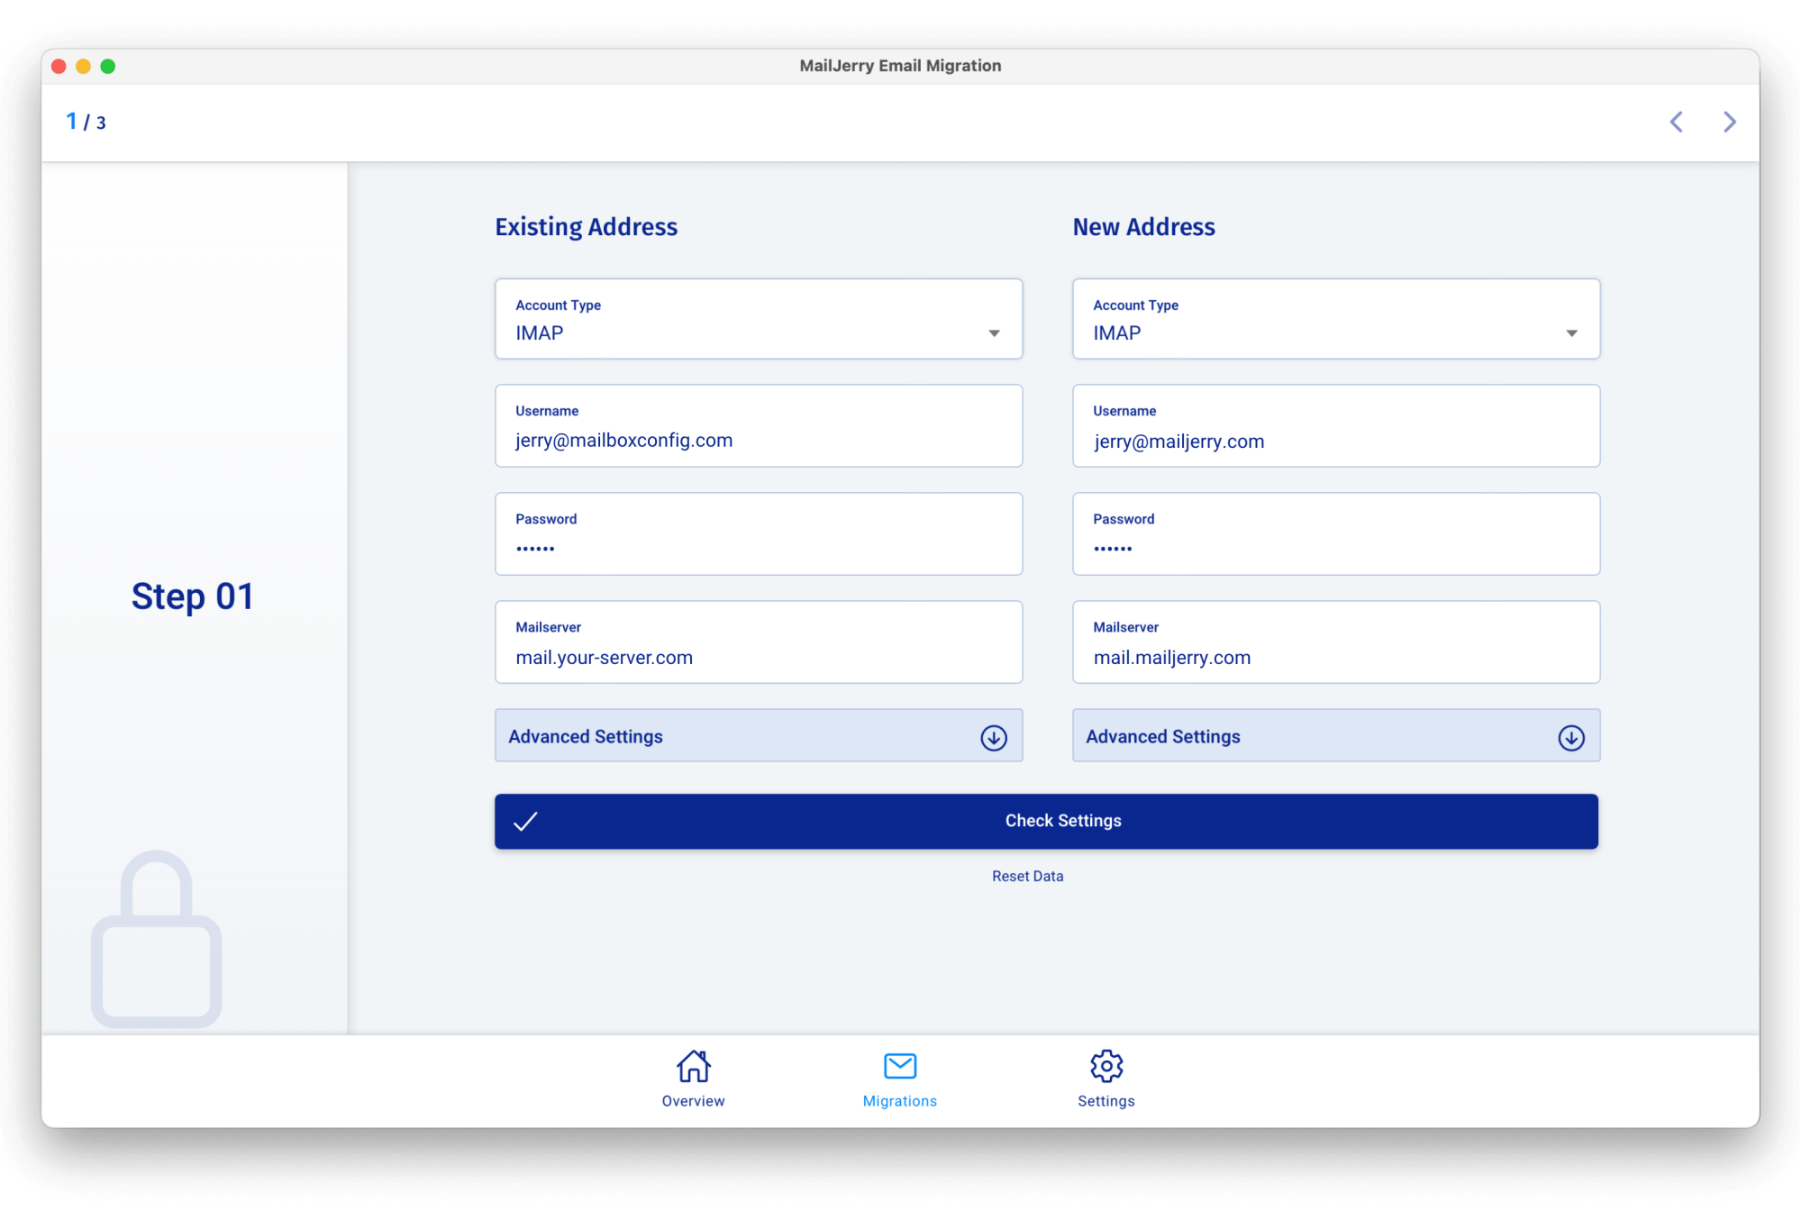1802x1211 pixels.
Task: Click the 1 / 3 step indicator
Action: [86, 122]
